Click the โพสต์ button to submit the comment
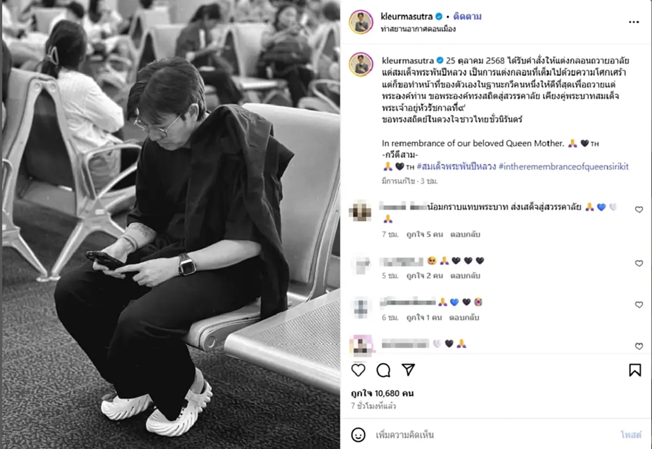The height and width of the screenshot is (449, 652). [630, 435]
